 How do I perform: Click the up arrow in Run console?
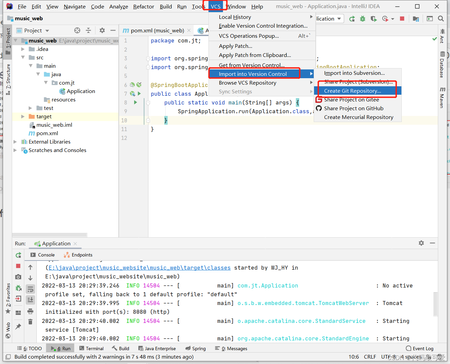pos(30,267)
